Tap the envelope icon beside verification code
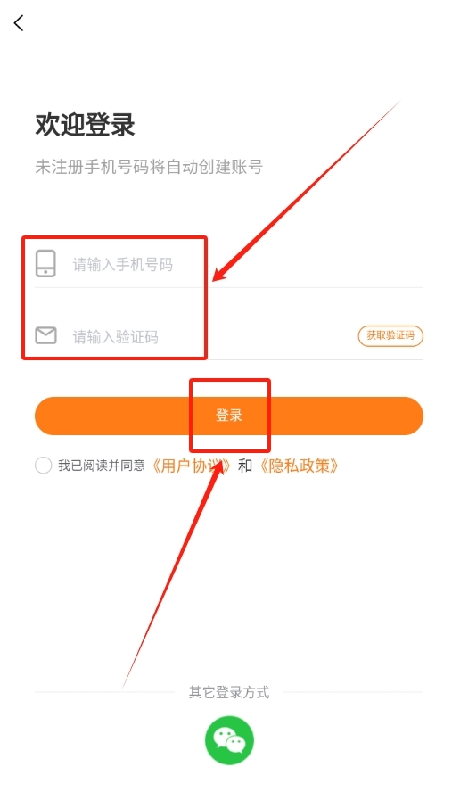 pos(45,335)
